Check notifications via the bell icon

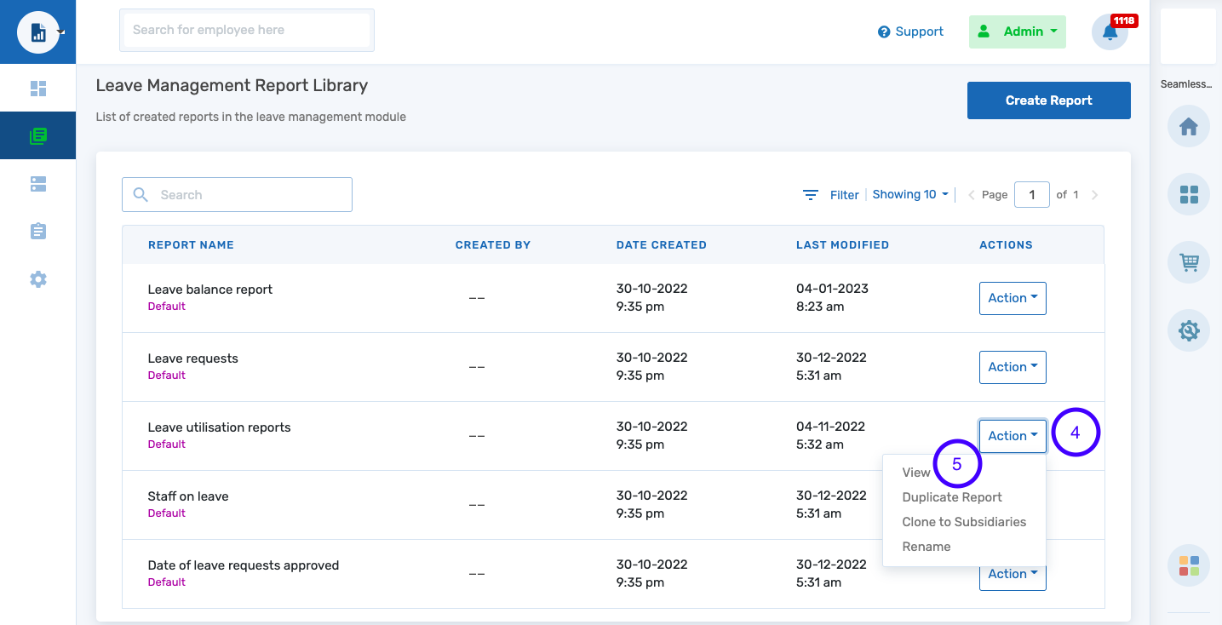pos(1109,32)
